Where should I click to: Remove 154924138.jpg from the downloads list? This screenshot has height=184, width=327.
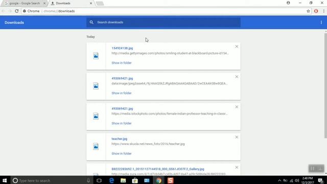[x=237, y=47]
